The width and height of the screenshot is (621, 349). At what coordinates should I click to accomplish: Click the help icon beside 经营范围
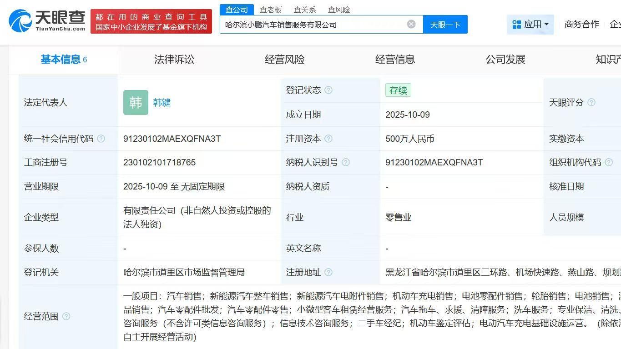tap(66, 316)
